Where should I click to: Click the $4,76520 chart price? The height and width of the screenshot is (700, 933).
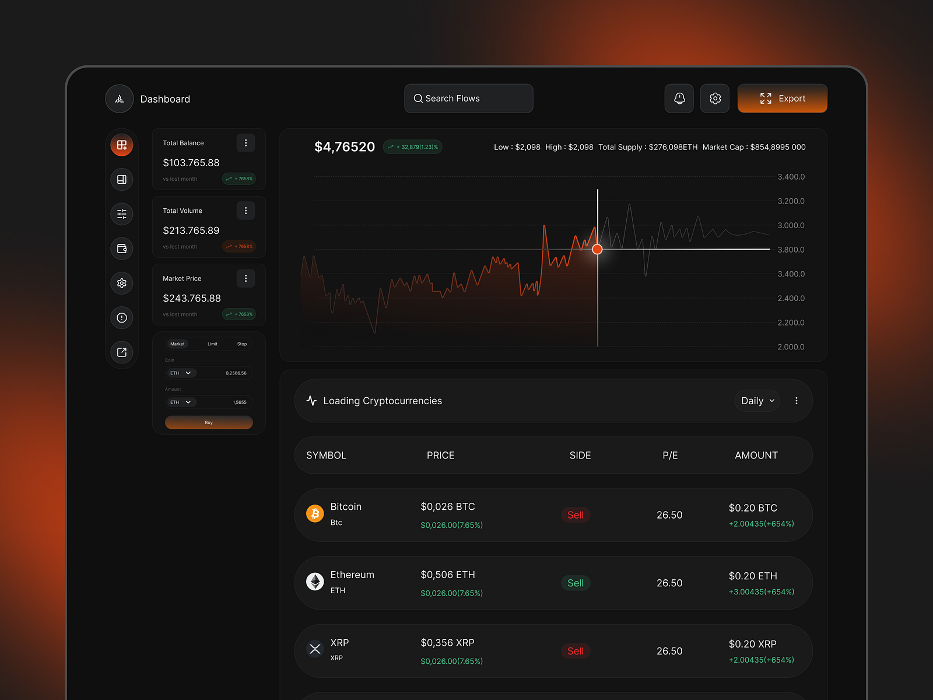pyautogui.click(x=345, y=146)
